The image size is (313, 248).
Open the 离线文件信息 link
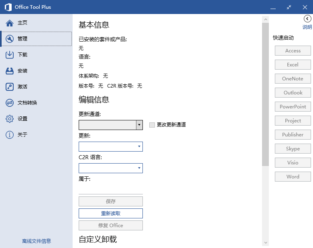point(37,241)
